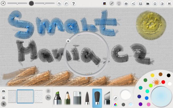Pick the pink palette color
173x108 pixels.
tap(149, 104)
